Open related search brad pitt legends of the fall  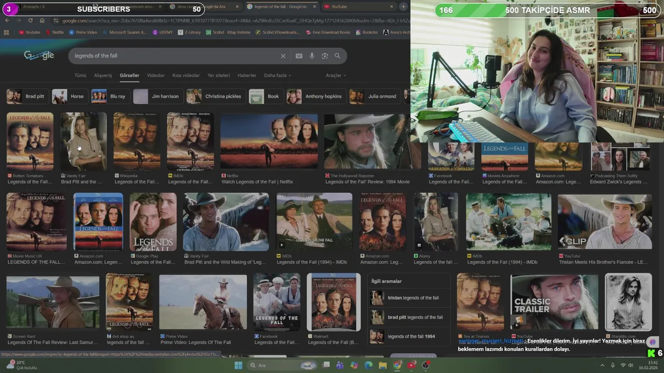409,317
